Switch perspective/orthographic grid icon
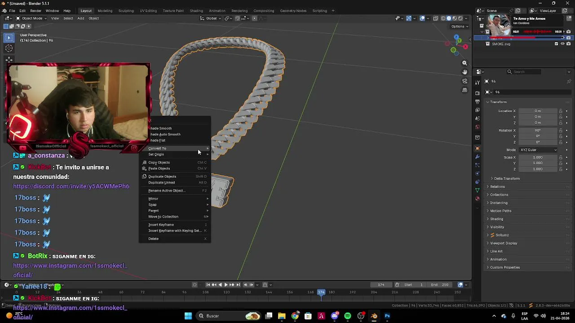This screenshot has height=323, width=575. (x=465, y=90)
